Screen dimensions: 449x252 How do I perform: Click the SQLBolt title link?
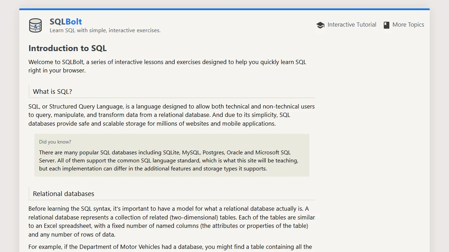tap(66, 21)
